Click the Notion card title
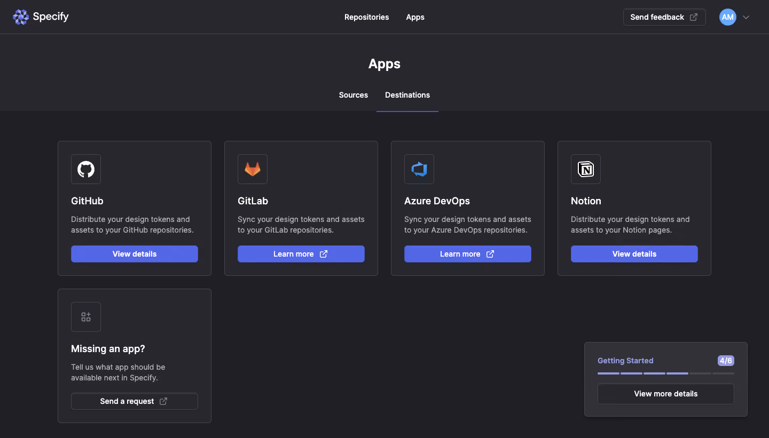Screen dimensions: 769x438 586,201
